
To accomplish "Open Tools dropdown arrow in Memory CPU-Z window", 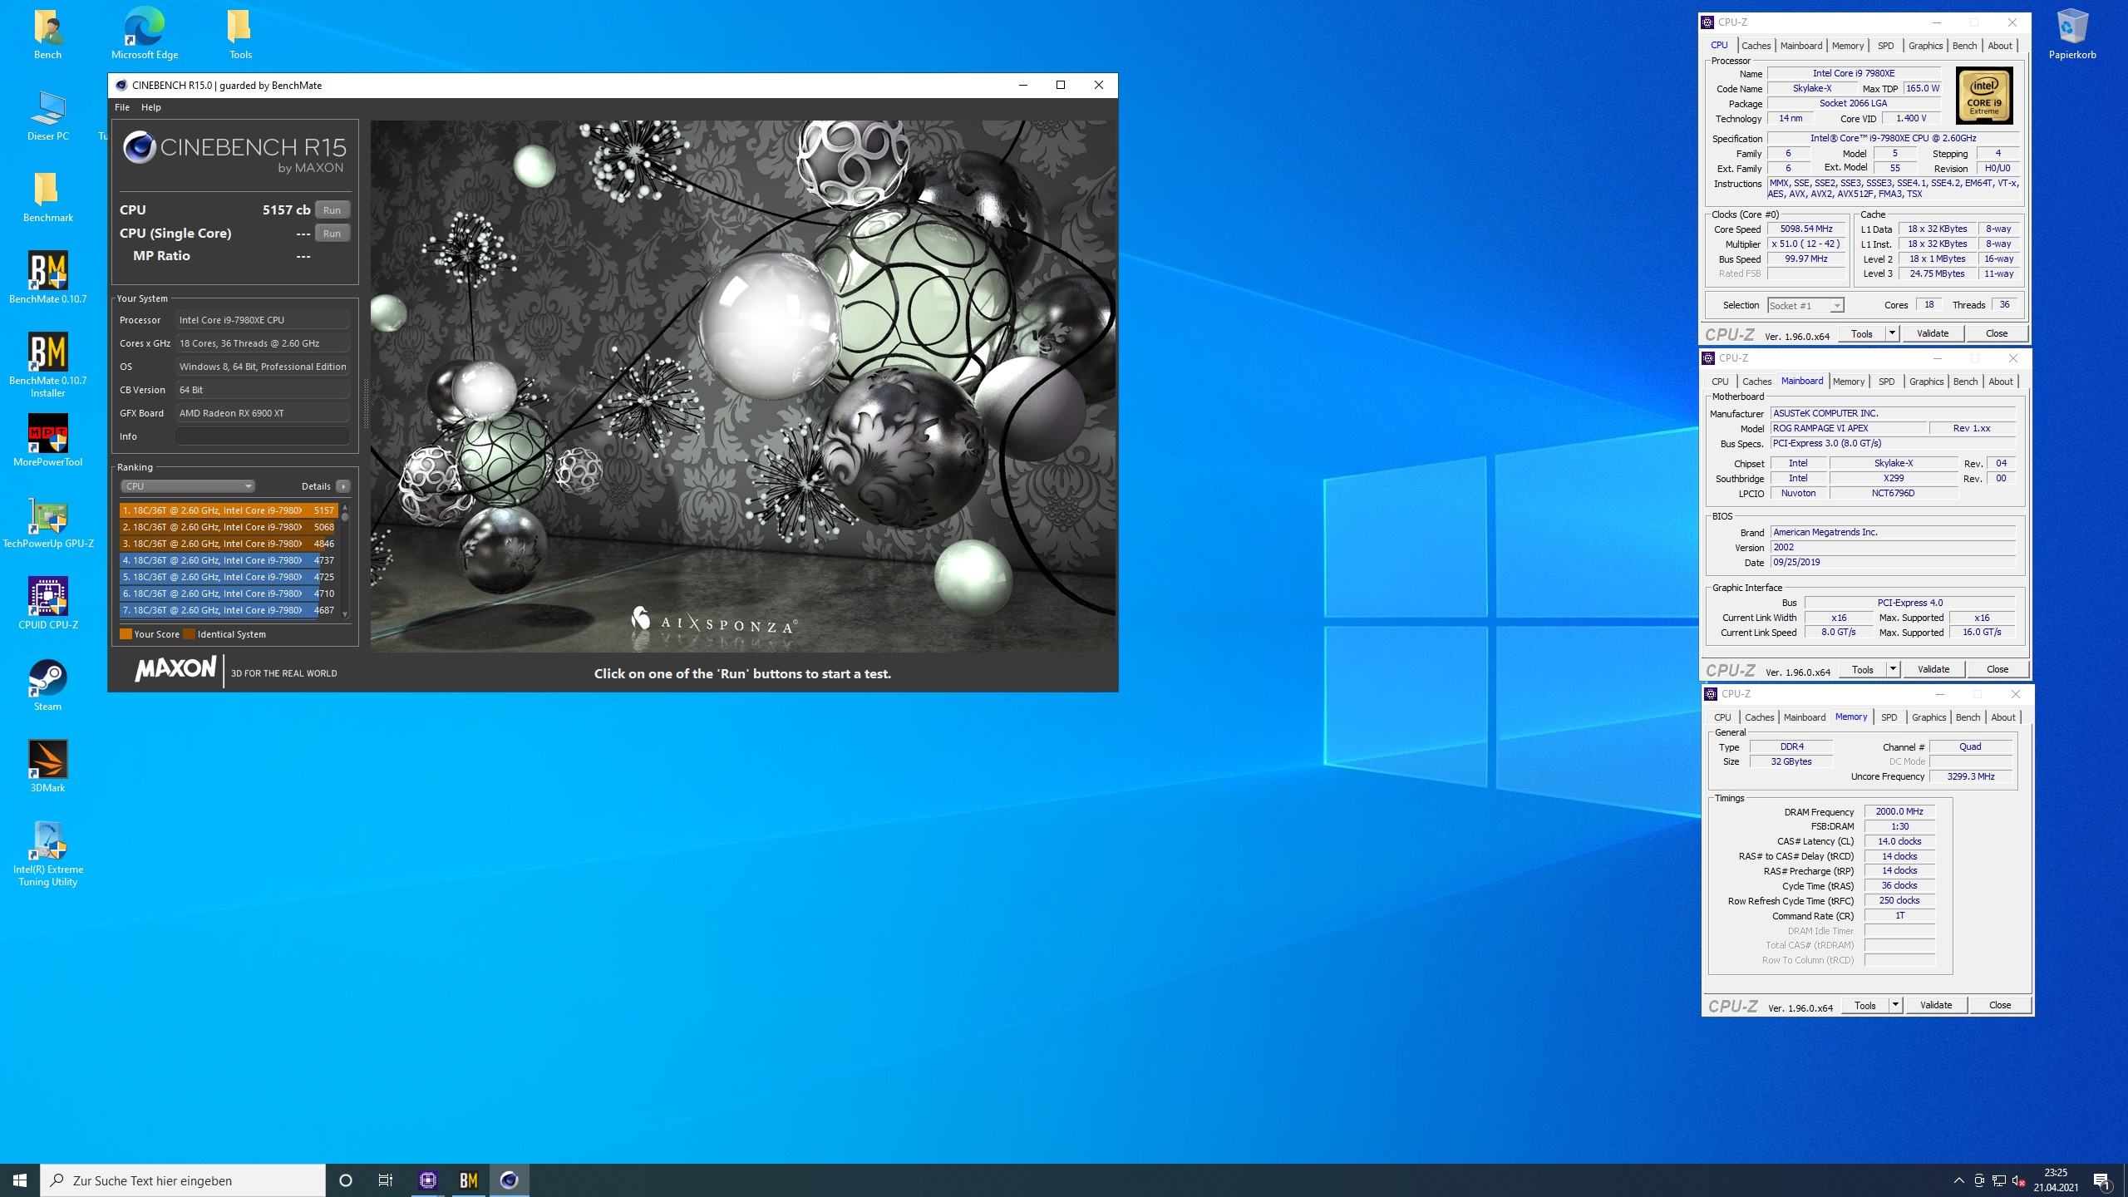I will [x=1895, y=1005].
